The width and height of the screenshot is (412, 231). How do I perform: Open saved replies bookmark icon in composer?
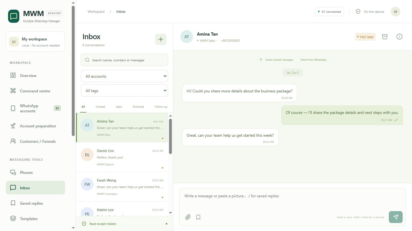coord(198,217)
